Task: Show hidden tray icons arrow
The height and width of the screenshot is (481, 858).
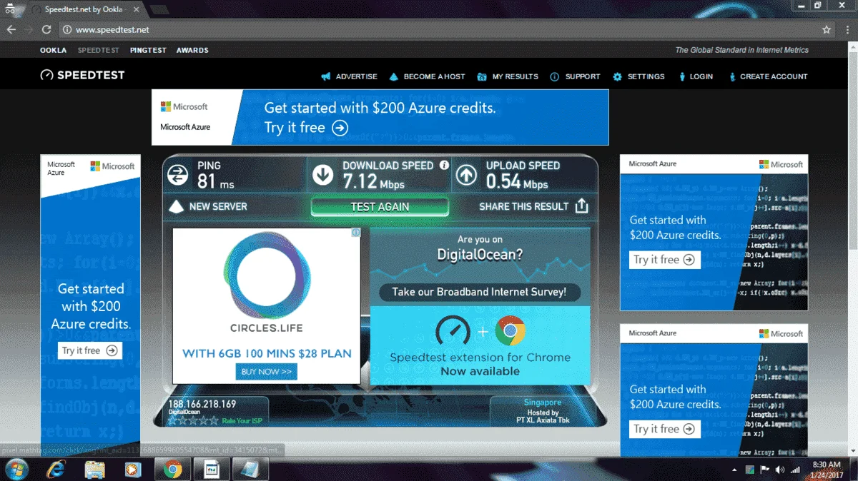Action: click(x=735, y=470)
